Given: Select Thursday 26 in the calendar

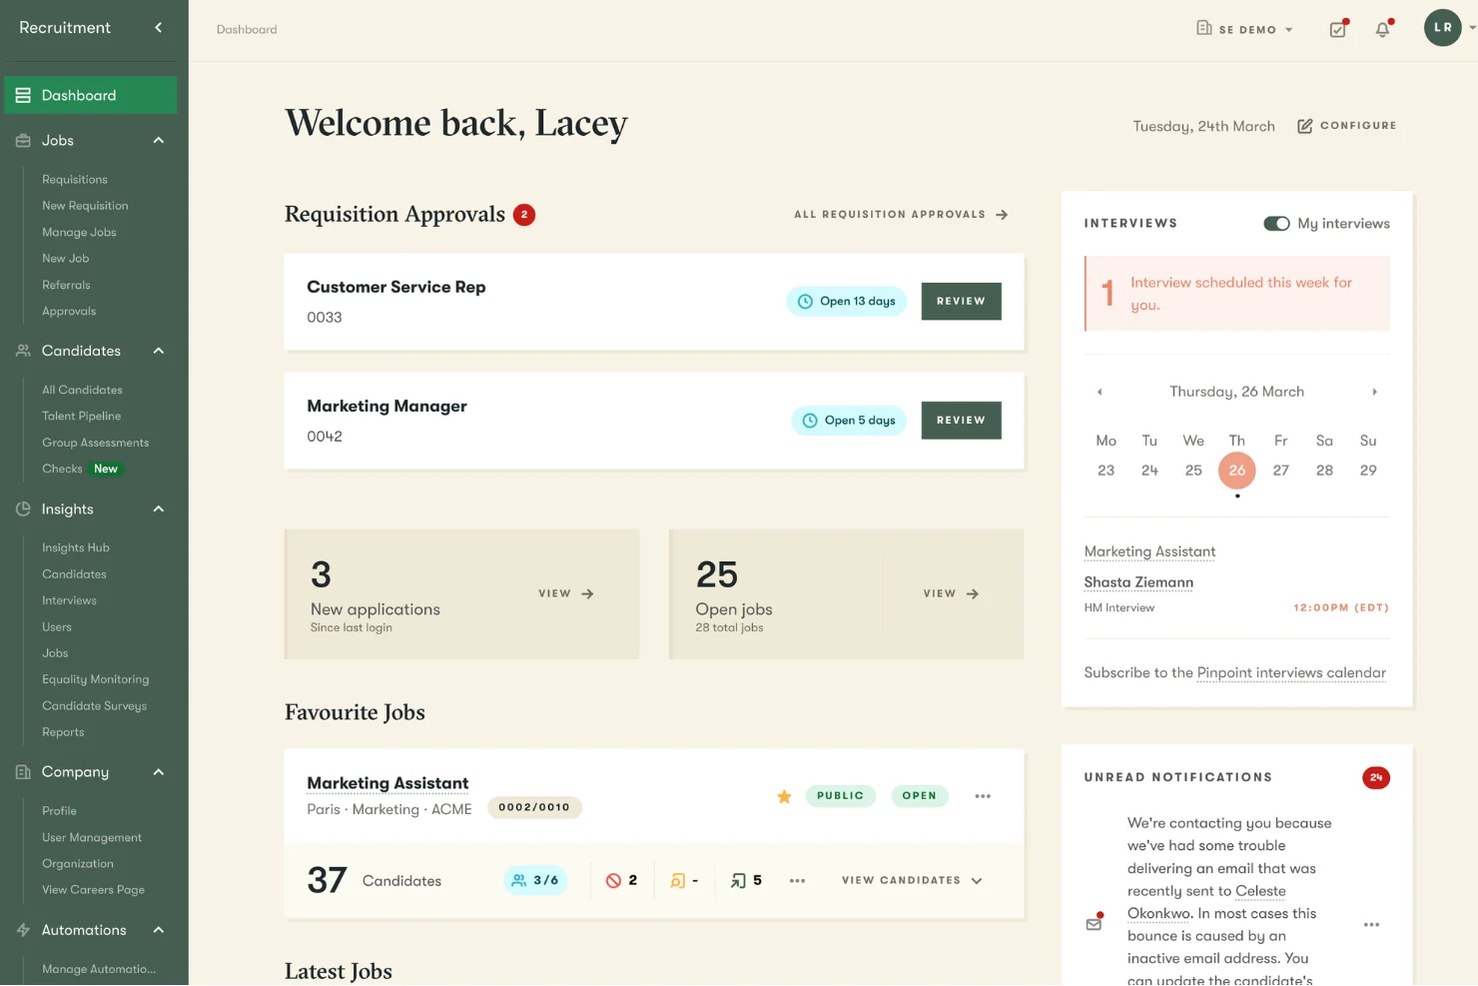Looking at the screenshot, I should (x=1237, y=471).
